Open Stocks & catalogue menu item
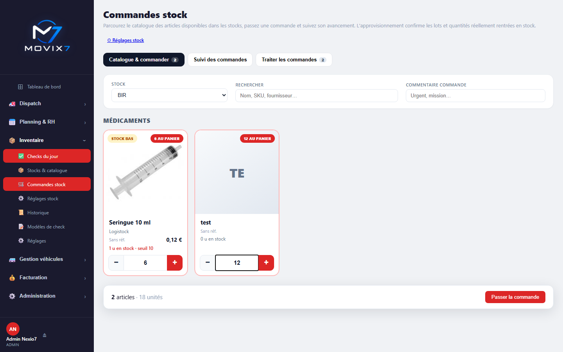Viewport: 563px width, 352px height. (47, 170)
